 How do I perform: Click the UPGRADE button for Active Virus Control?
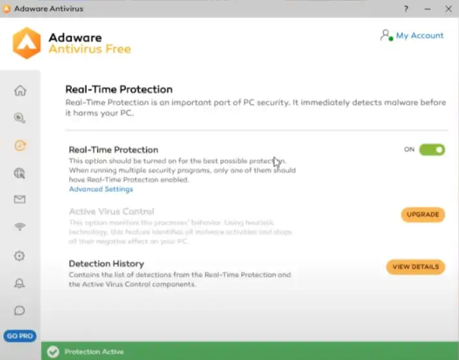(x=422, y=215)
